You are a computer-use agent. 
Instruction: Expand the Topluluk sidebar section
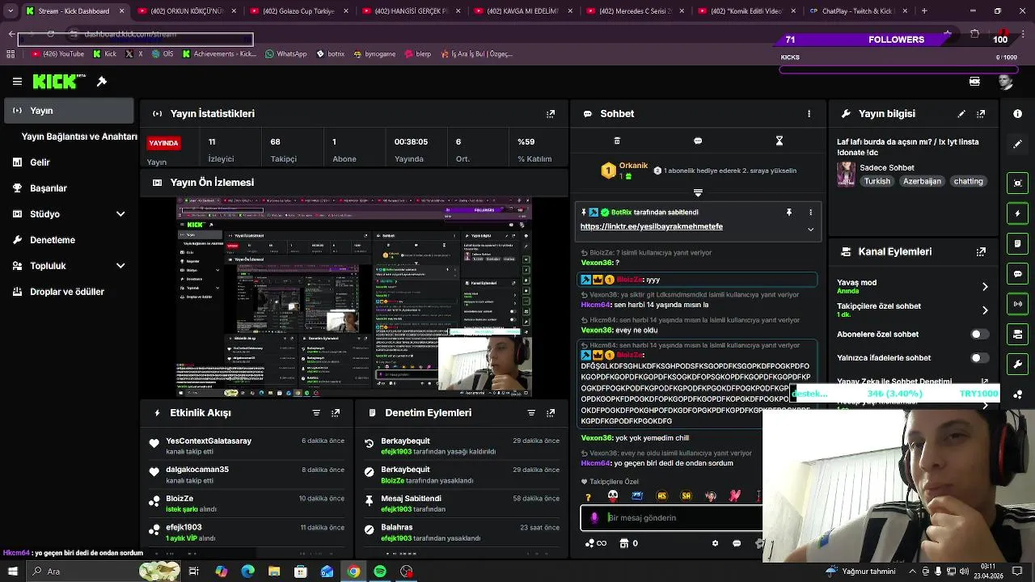click(120, 266)
